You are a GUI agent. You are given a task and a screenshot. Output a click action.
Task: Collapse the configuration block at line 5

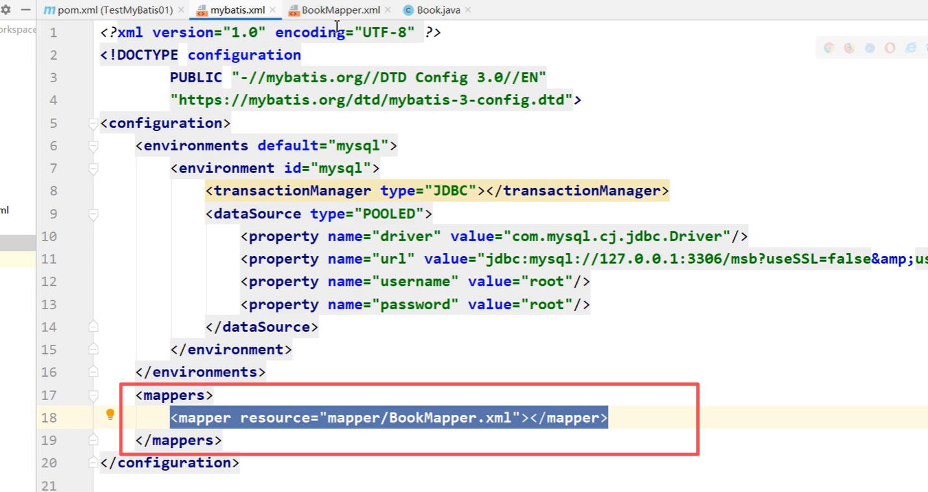93,123
